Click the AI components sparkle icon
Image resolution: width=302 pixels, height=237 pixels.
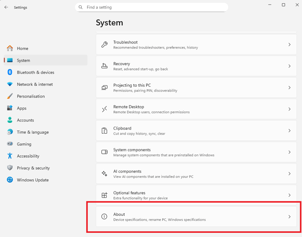point(105,173)
